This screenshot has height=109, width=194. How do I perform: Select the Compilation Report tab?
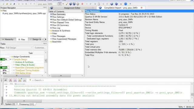click(121, 8)
